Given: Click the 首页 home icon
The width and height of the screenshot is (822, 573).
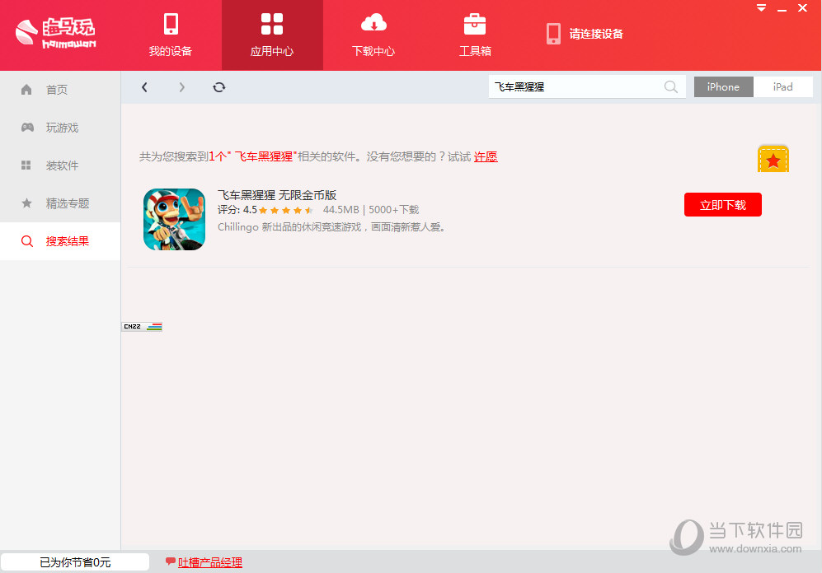Looking at the screenshot, I should pyautogui.click(x=27, y=90).
